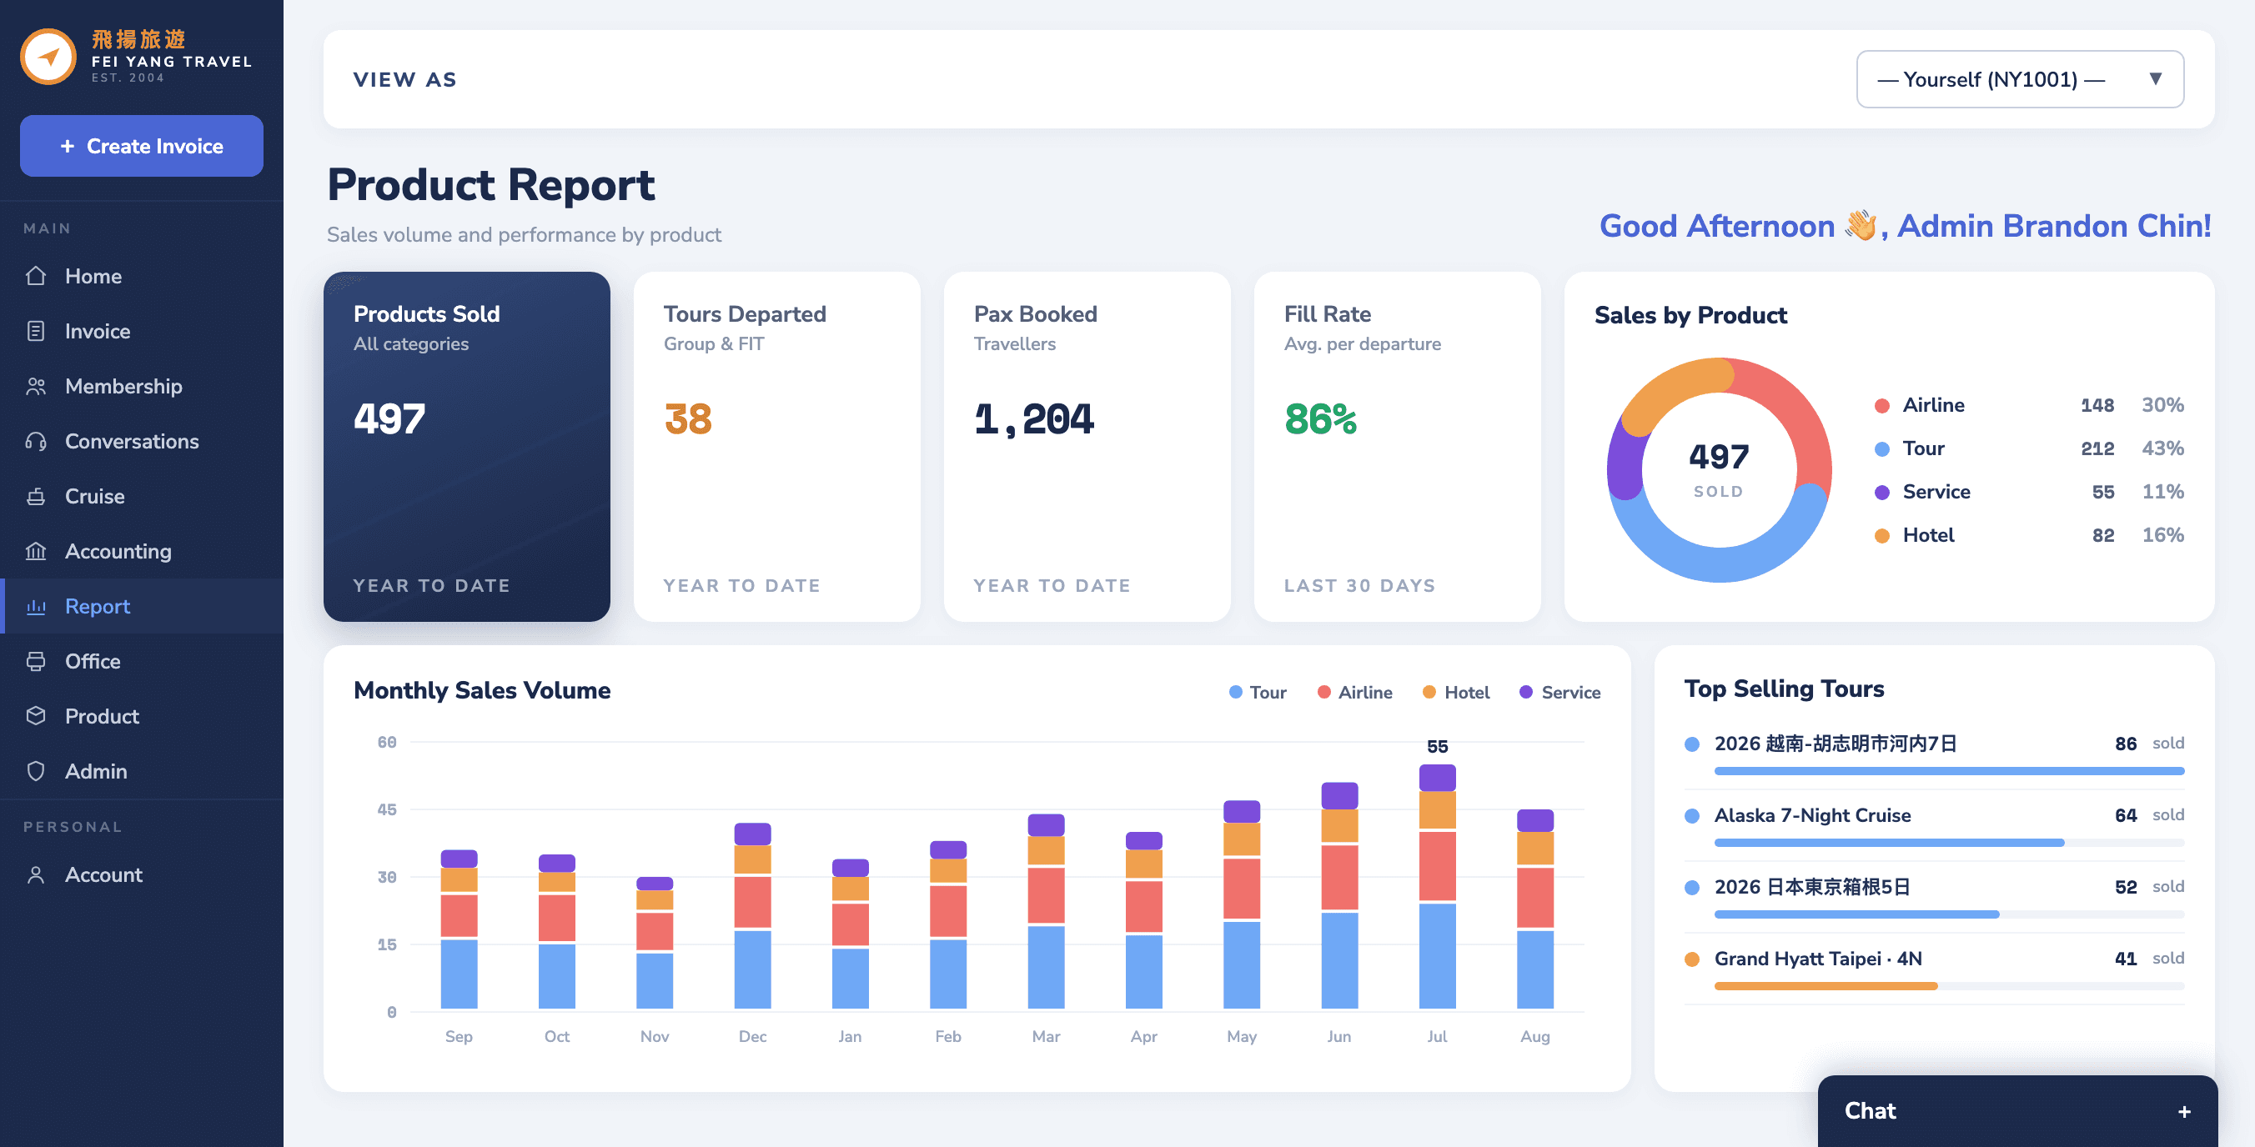Click the Account person icon
The image size is (2255, 1147).
(x=36, y=875)
